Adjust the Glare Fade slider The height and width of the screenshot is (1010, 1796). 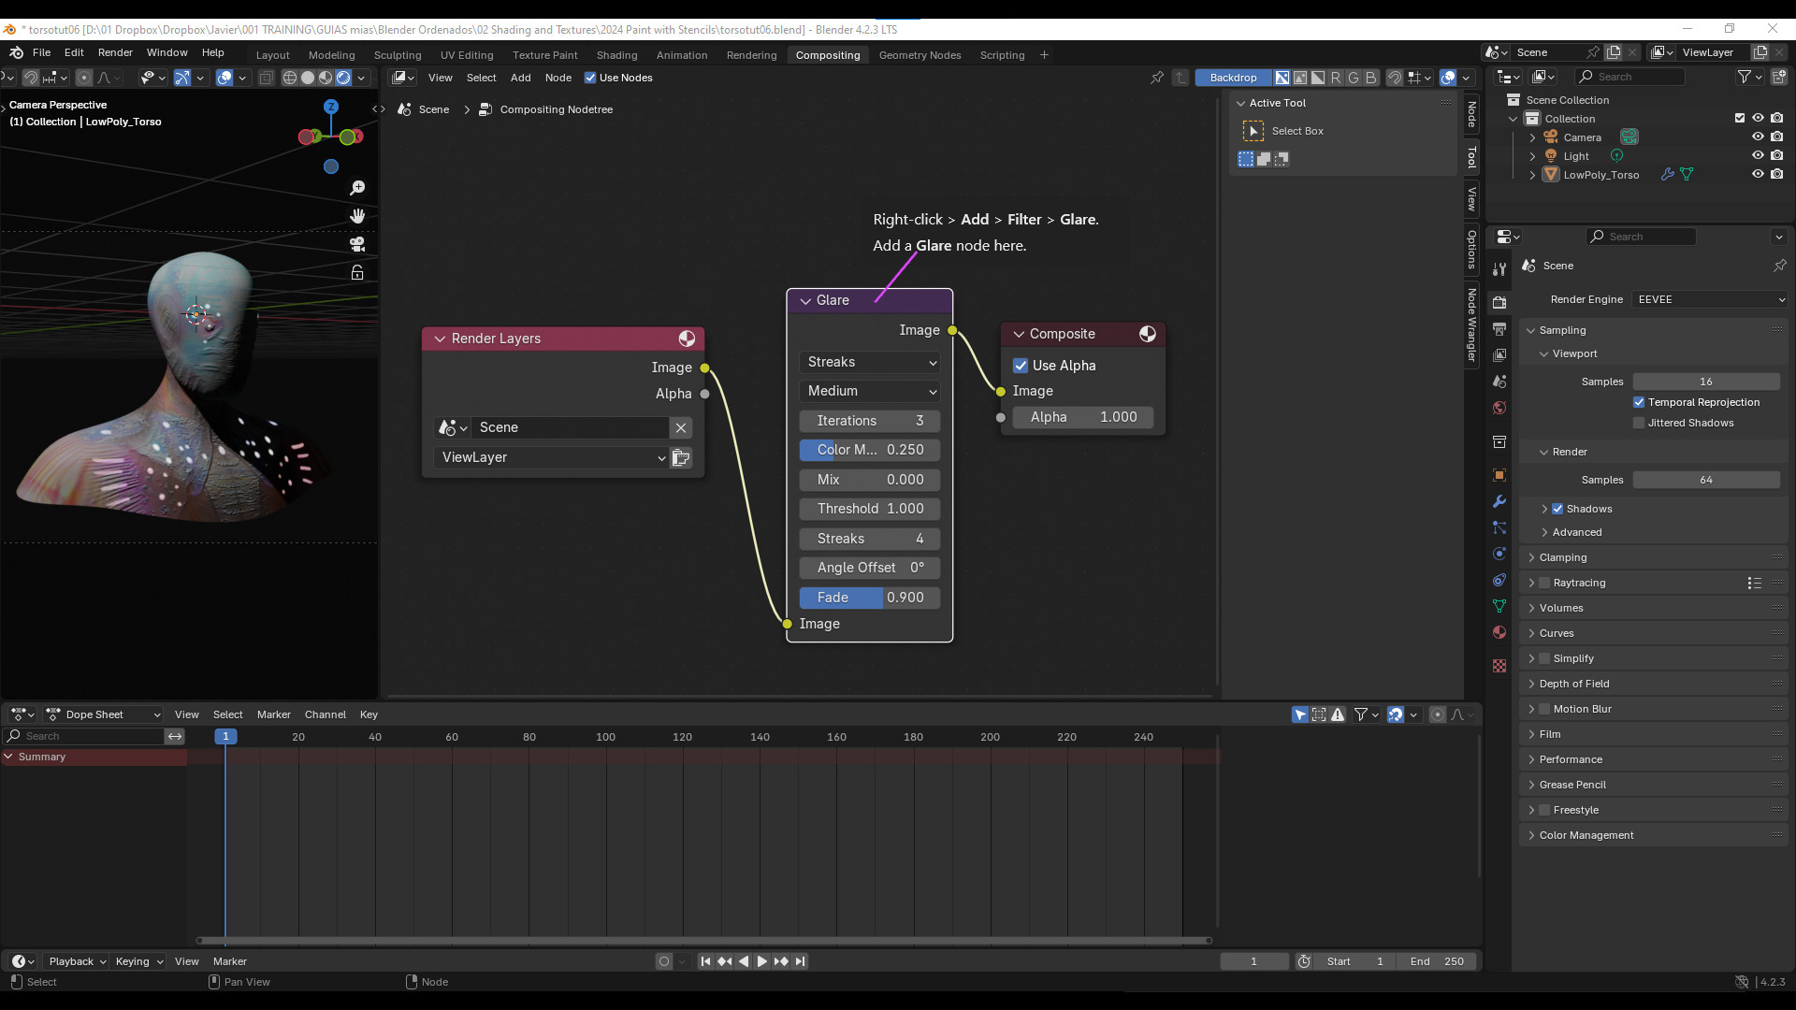pos(870,598)
